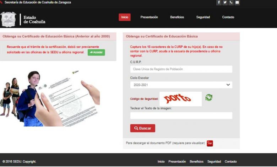Click the captcha image showing 'porto'

[x=180, y=99]
